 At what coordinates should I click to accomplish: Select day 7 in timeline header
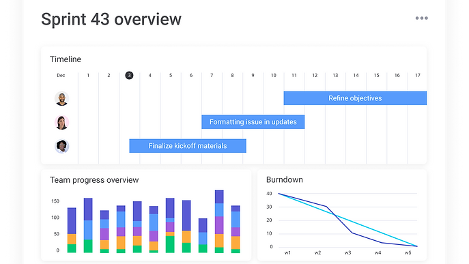pos(212,75)
